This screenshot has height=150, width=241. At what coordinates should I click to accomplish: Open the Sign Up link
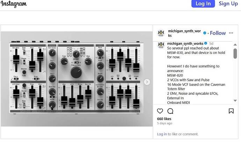point(228,3)
